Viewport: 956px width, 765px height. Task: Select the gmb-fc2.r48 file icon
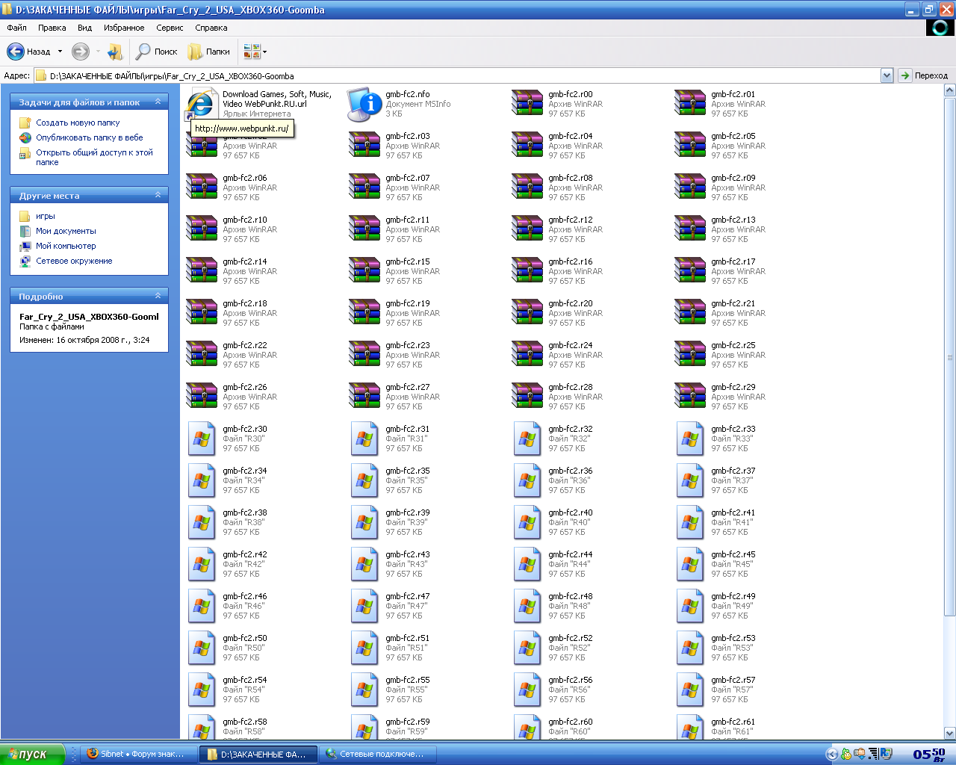[x=527, y=607]
